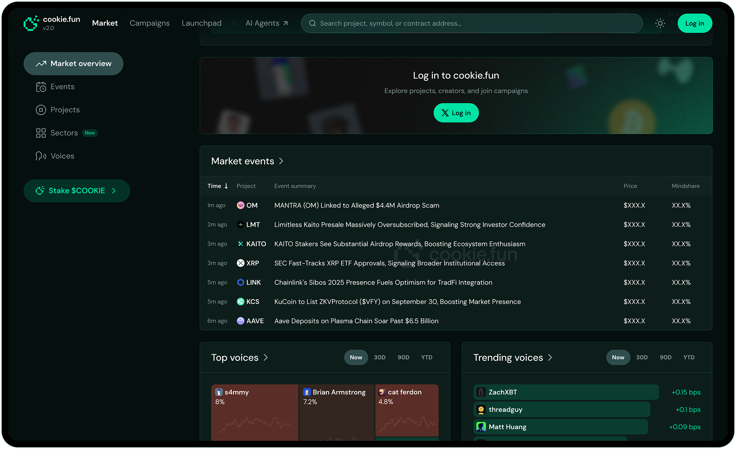The width and height of the screenshot is (736, 449).
Task: Open Stake $COOKIE chevron arrow
Action: click(114, 191)
